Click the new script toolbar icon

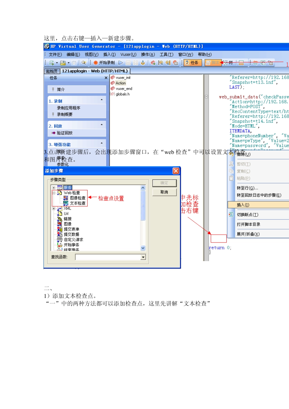(x=51, y=63)
